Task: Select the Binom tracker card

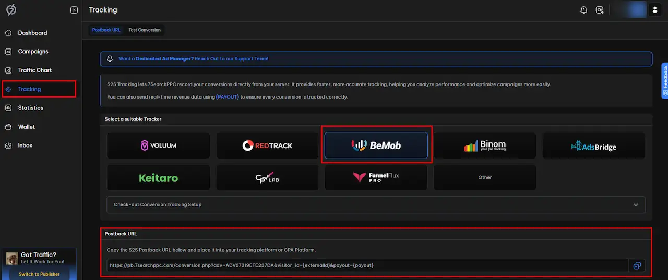Action: click(x=485, y=145)
